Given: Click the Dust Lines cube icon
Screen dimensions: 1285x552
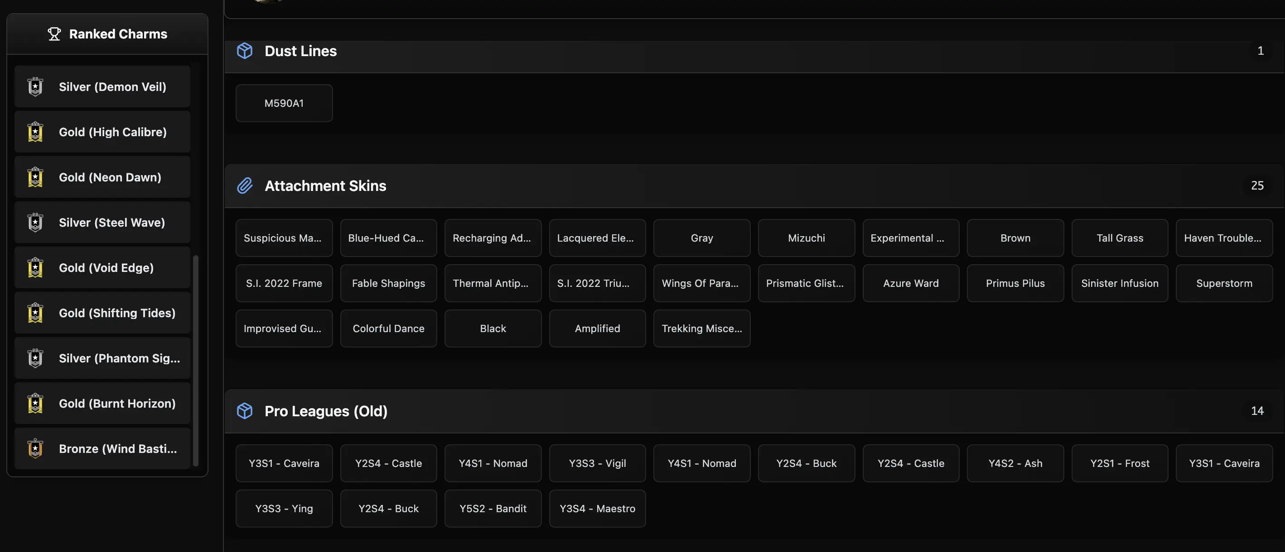Looking at the screenshot, I should [x=244, y=51].
